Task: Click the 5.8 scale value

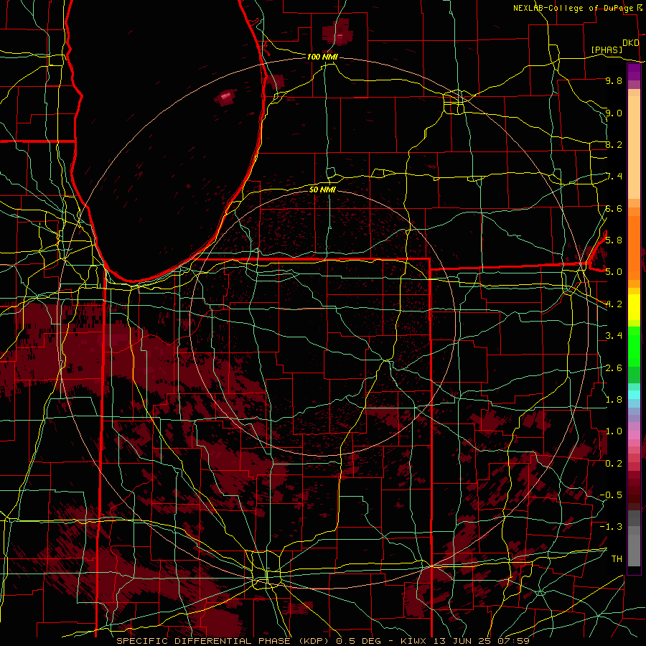Action: tap(614, 240)
